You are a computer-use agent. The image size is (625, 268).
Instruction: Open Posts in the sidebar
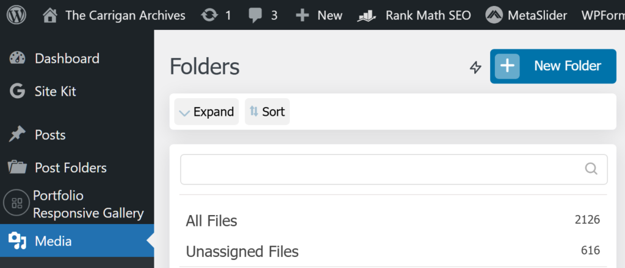[x=50, y=135]
